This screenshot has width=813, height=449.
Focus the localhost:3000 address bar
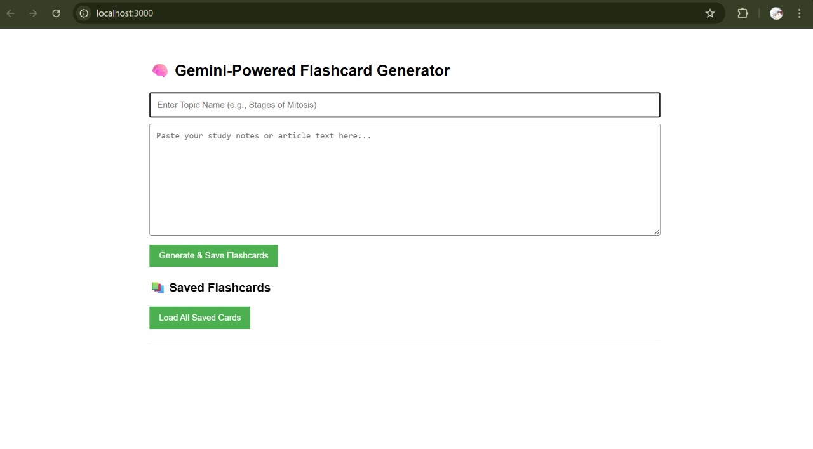tap(398, 13)
